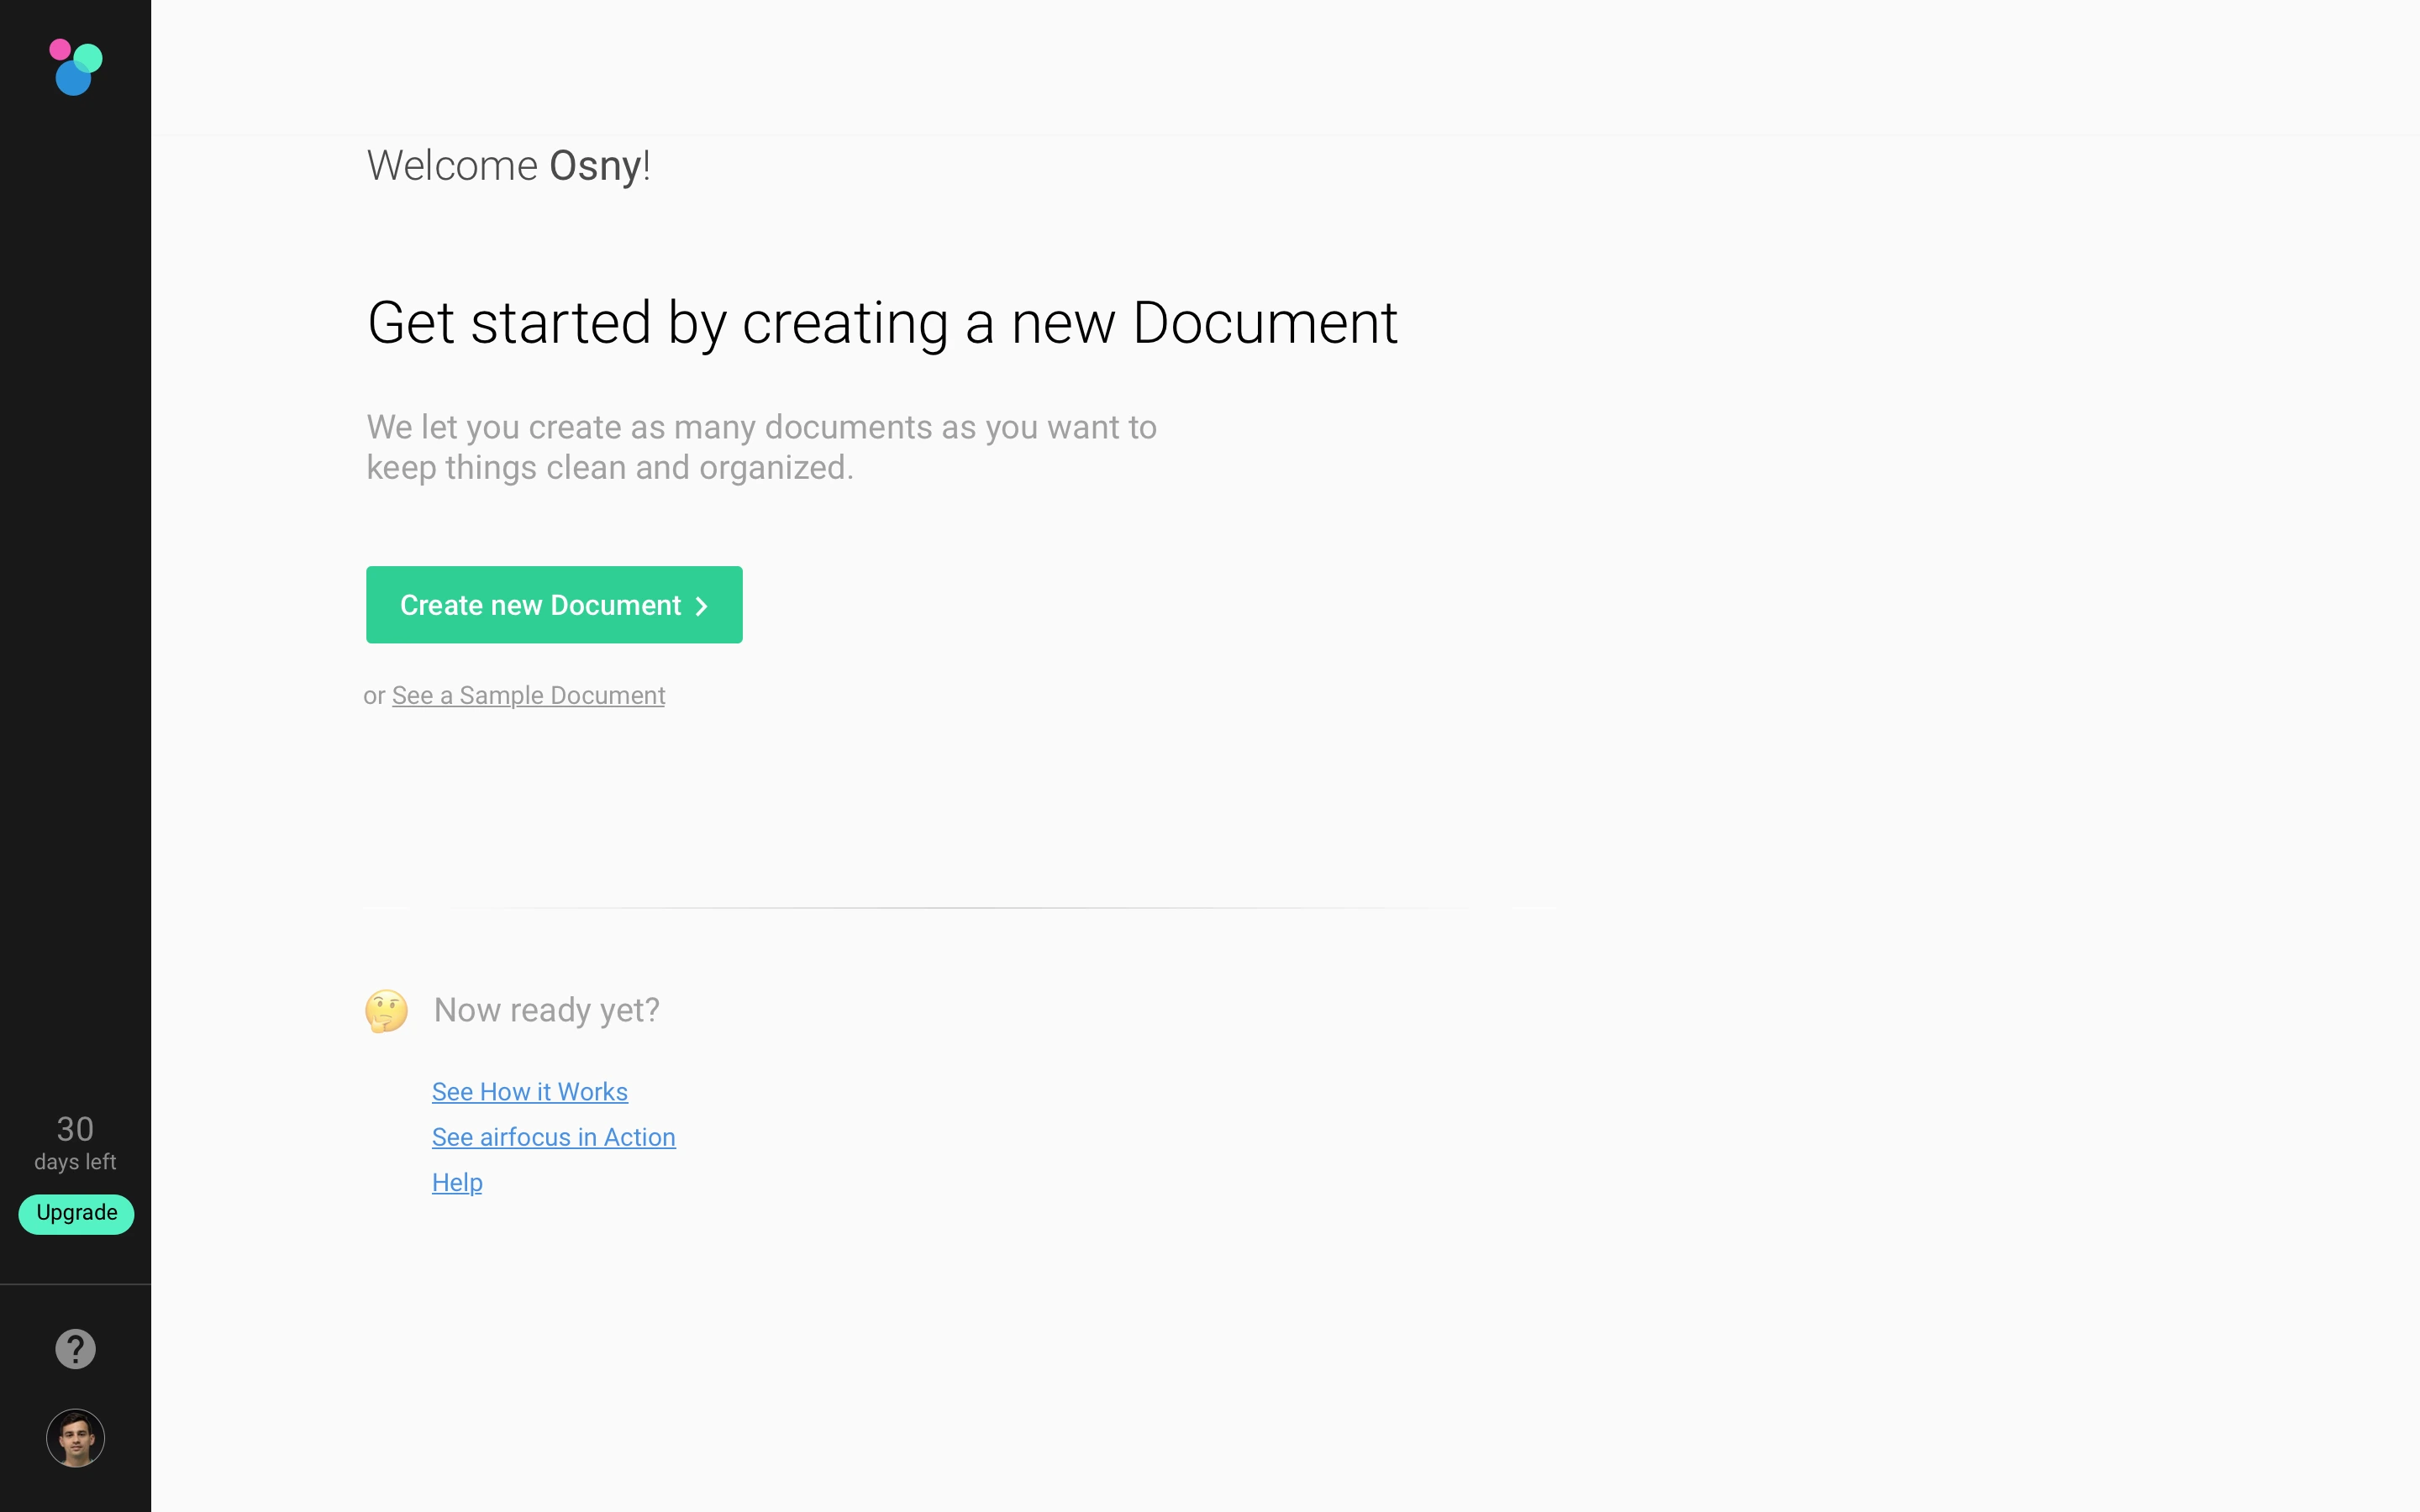This screenshot has height=1512, width=2420.
Task: Open the user profile avatar
Action: click(75, 1438)
